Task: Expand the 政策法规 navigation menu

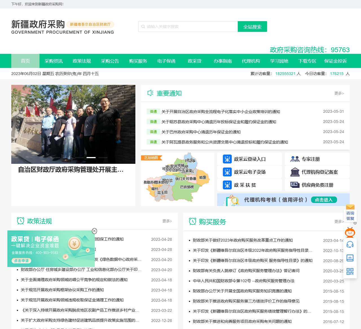Action: (82, 61)
